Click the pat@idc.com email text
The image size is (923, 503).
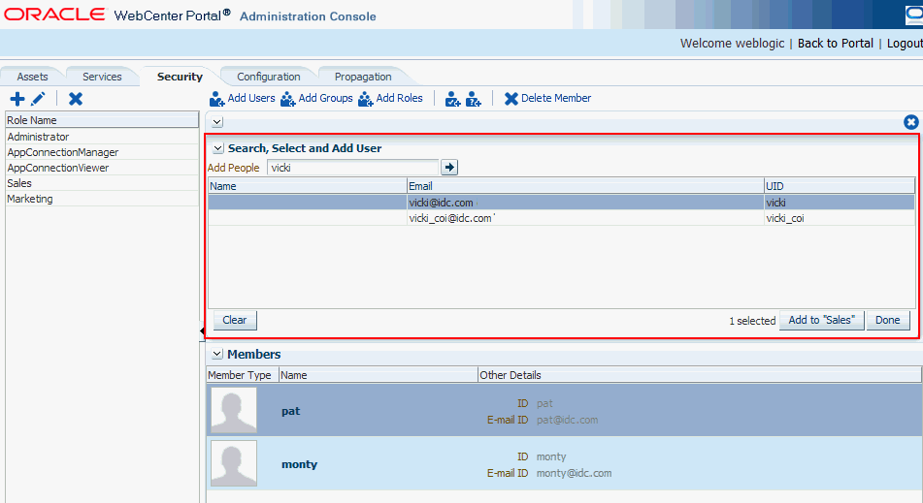pos(568,421)
